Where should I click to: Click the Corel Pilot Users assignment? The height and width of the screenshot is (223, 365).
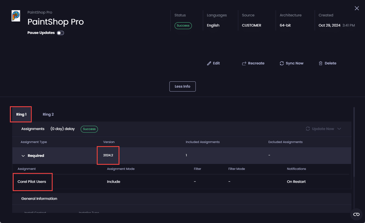point(32,182)
